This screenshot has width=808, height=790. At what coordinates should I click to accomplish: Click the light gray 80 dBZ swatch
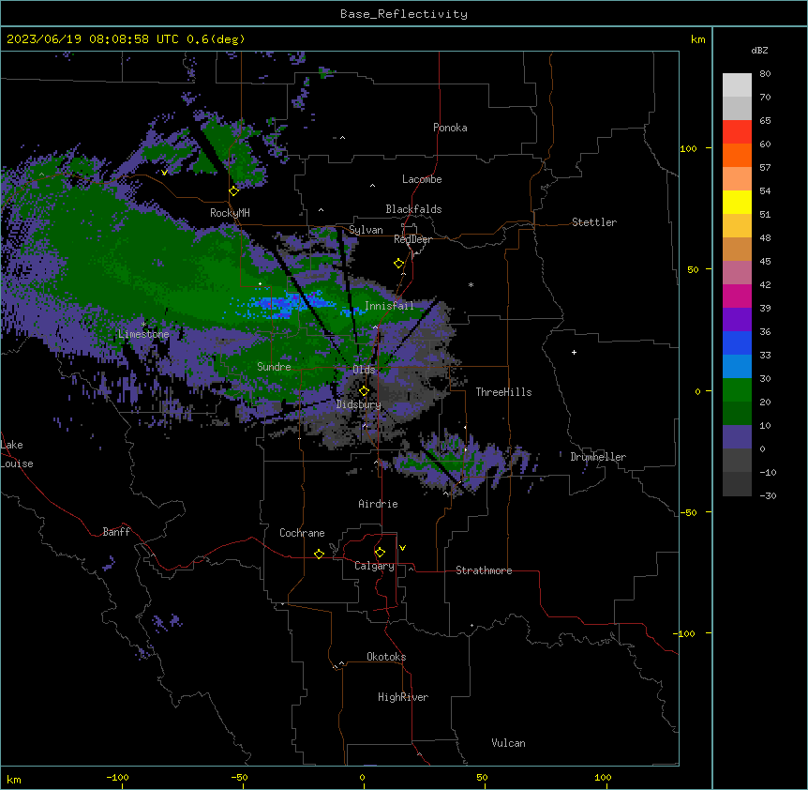pyautogui.click(x=737, y=85)
